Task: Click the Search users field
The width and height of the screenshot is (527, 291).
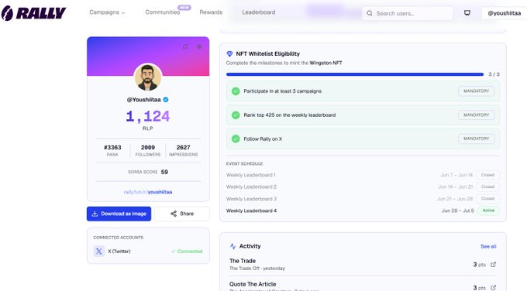Action: tap(408, 13)
